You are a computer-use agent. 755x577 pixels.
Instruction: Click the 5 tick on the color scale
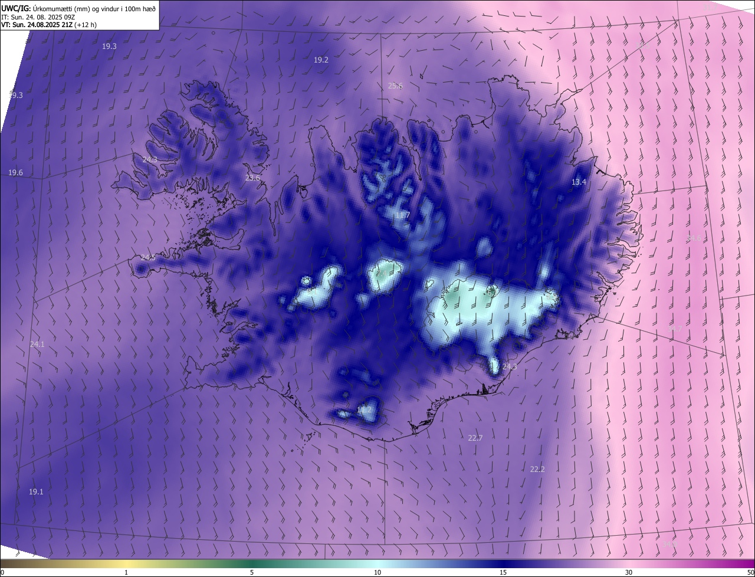252,572
